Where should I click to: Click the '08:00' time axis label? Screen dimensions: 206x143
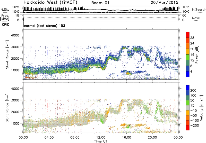[x=75, y=138]
